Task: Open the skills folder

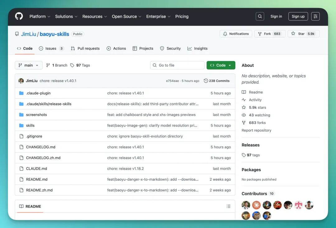Action: tap(30, 125)
